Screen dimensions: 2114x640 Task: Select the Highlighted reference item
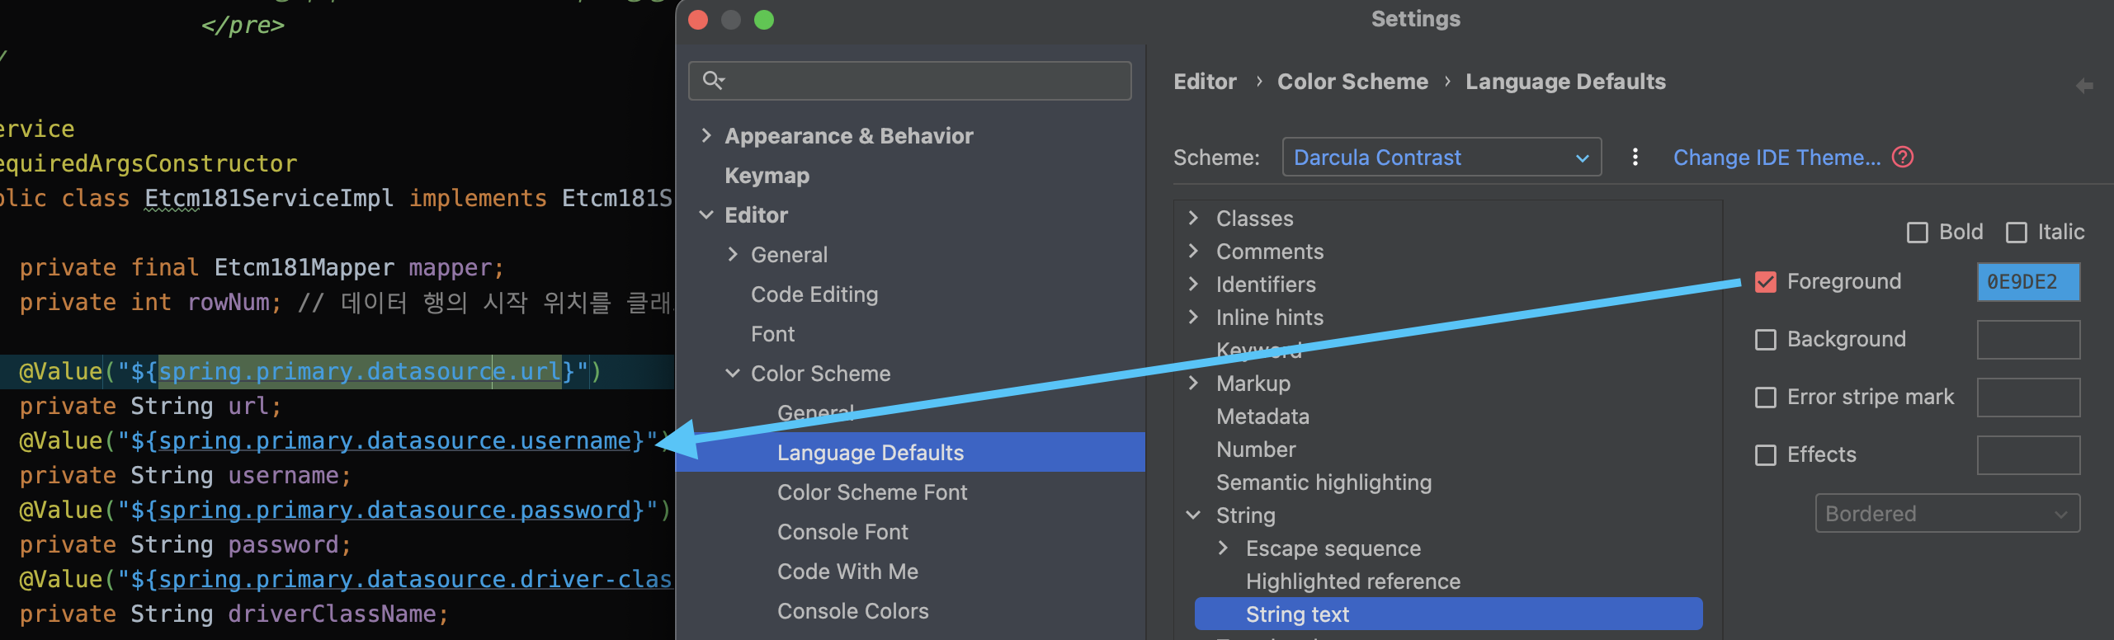(1352, 581)
